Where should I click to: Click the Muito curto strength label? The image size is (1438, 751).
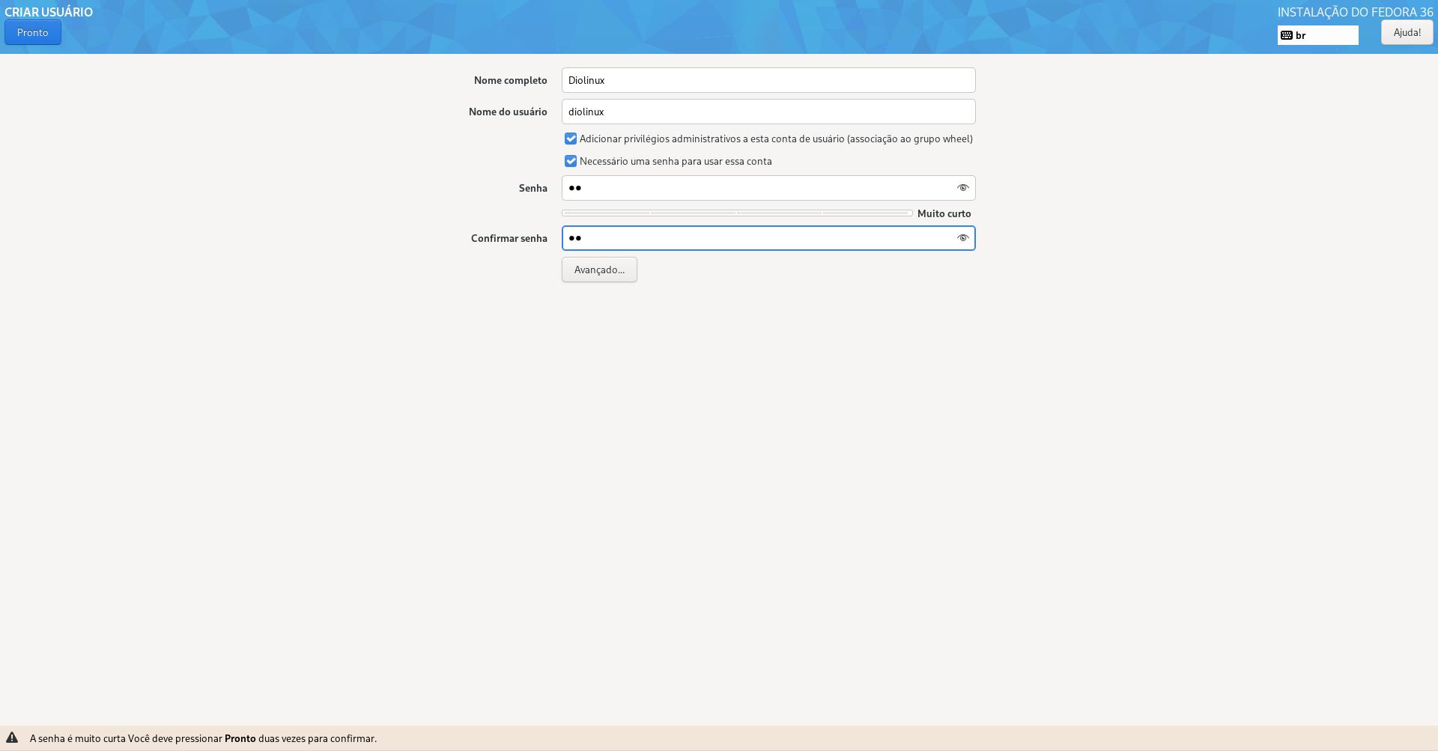944,213
